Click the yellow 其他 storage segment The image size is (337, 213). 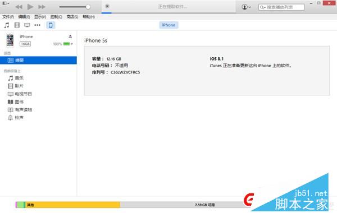(x=72, y=205)
